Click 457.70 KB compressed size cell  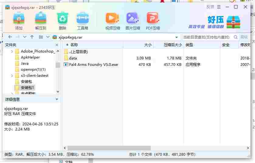(x=173, y=65)
